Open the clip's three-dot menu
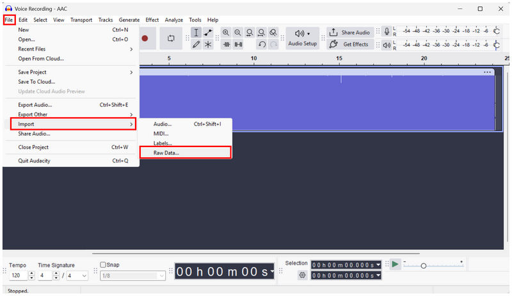Screen dimensions: 512x296 coord(487,72)
